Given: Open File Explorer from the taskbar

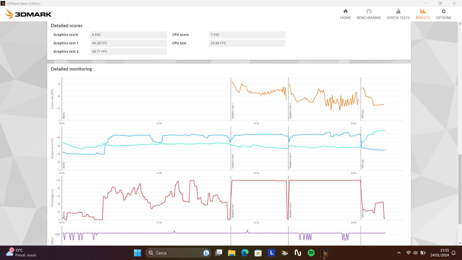Looking at the screenshot, I should [231, 253].
